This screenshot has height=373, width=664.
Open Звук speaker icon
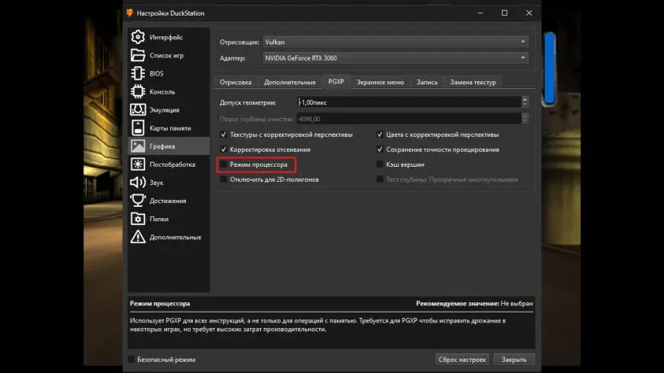point(138,183)
